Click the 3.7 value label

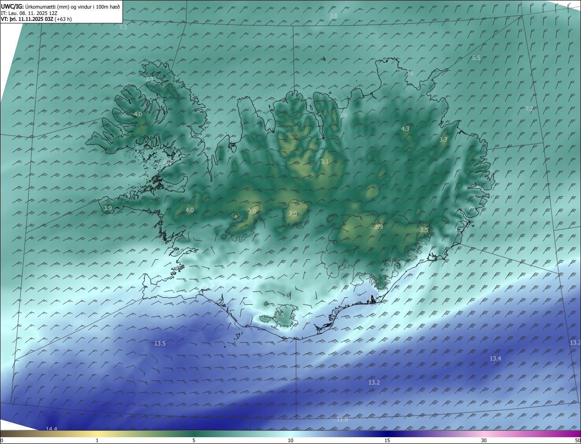pos(443,140)
